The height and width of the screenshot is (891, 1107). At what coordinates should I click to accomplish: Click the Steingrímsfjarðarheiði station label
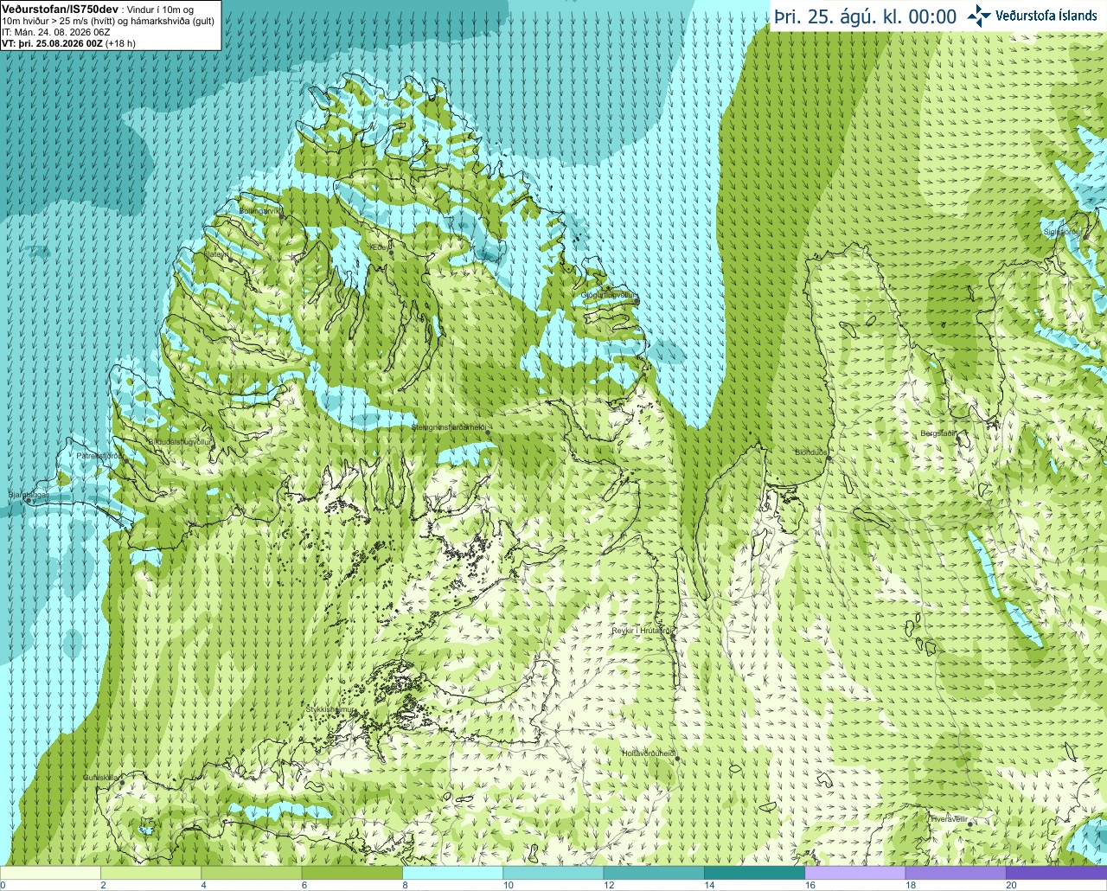pyautogui.click(x=449, y=427)
